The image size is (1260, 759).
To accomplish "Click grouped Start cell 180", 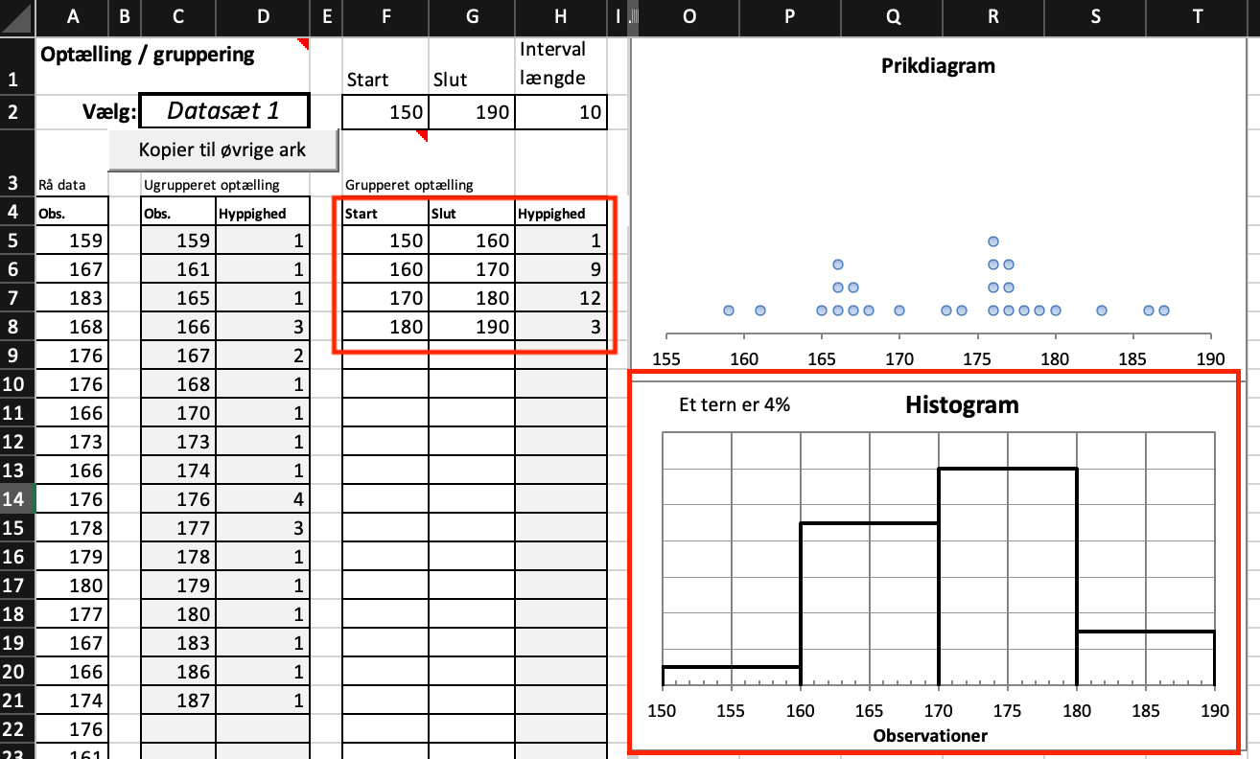I will point(385,327).
